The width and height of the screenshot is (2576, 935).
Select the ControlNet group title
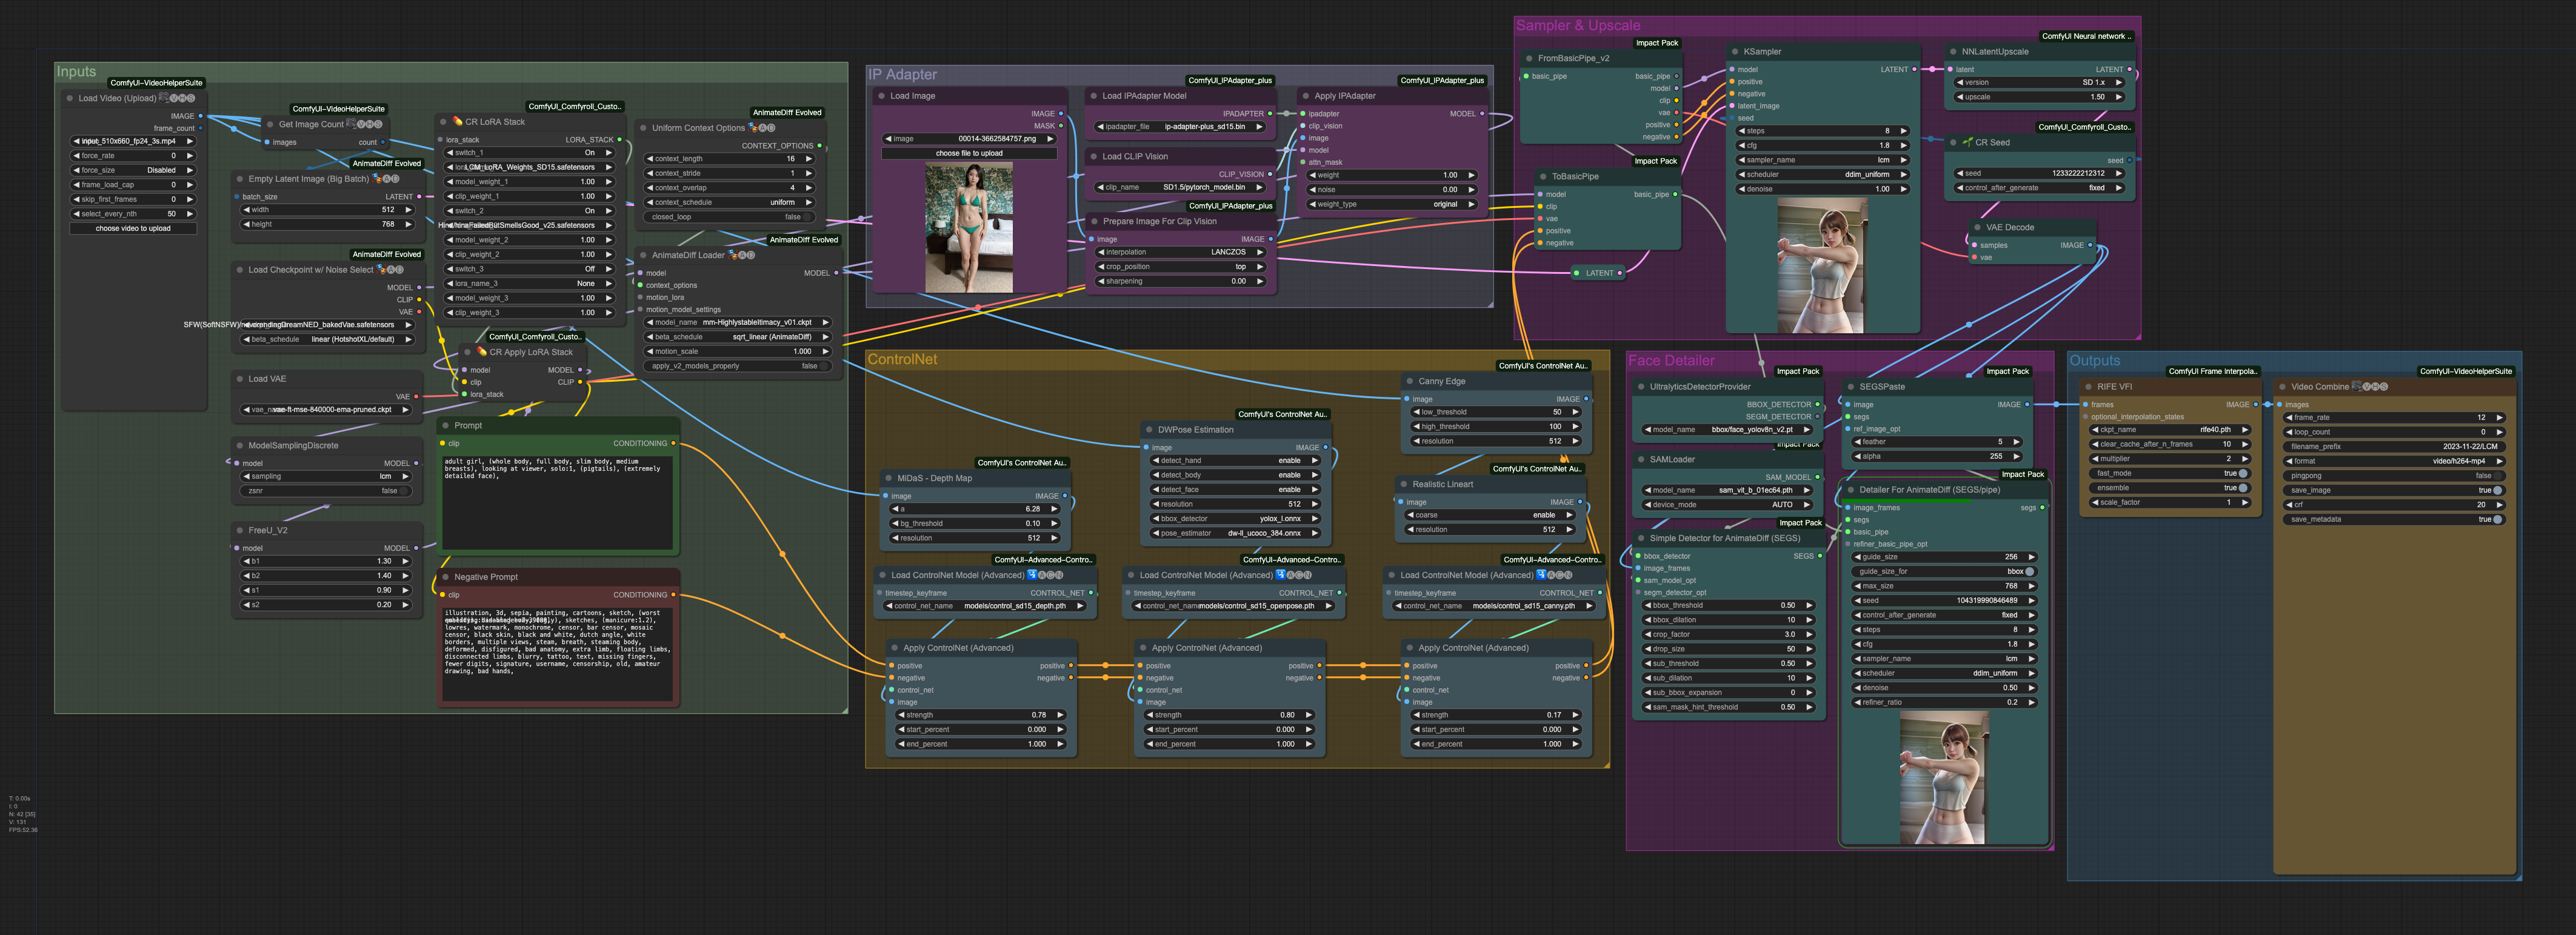click(902, 360)
